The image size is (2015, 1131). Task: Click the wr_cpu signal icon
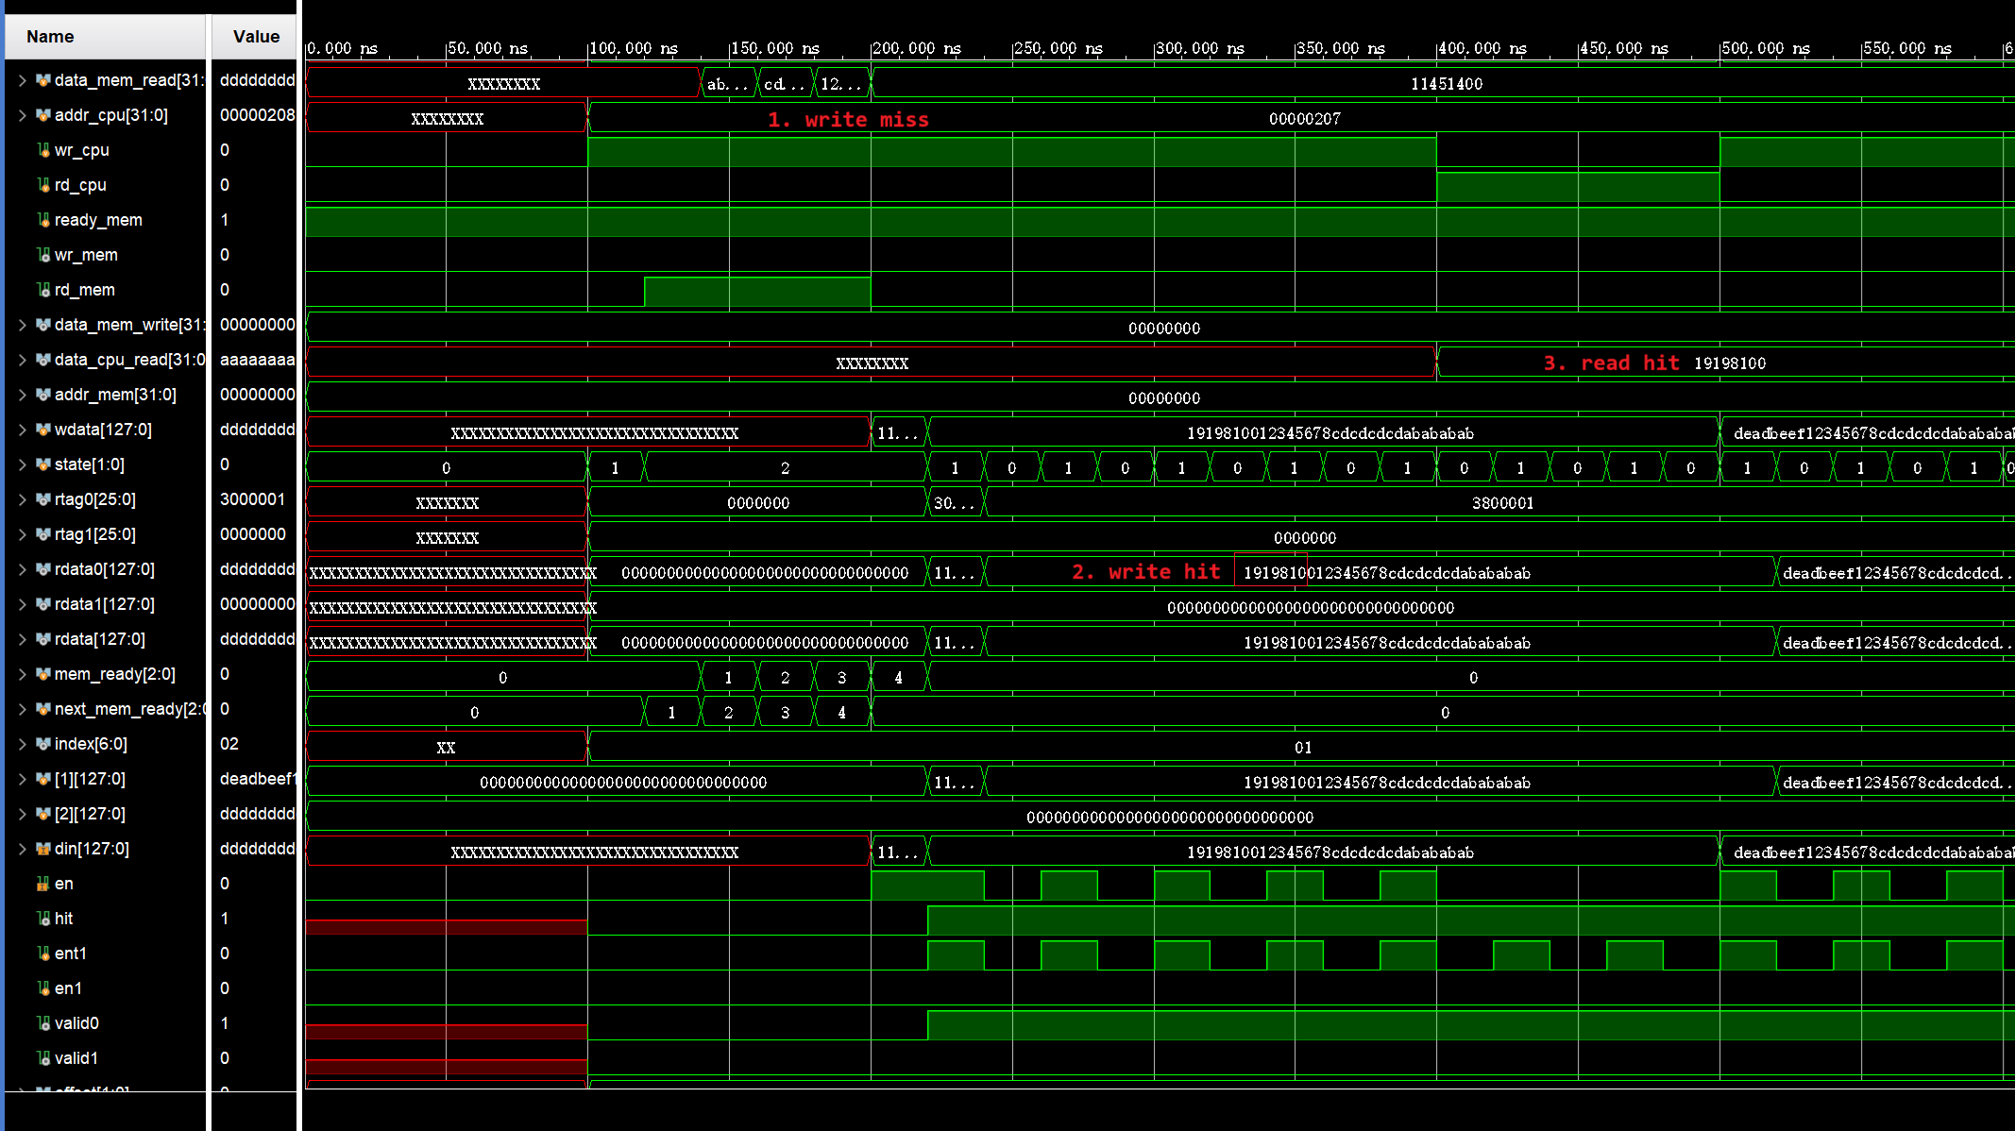[43, 150]
